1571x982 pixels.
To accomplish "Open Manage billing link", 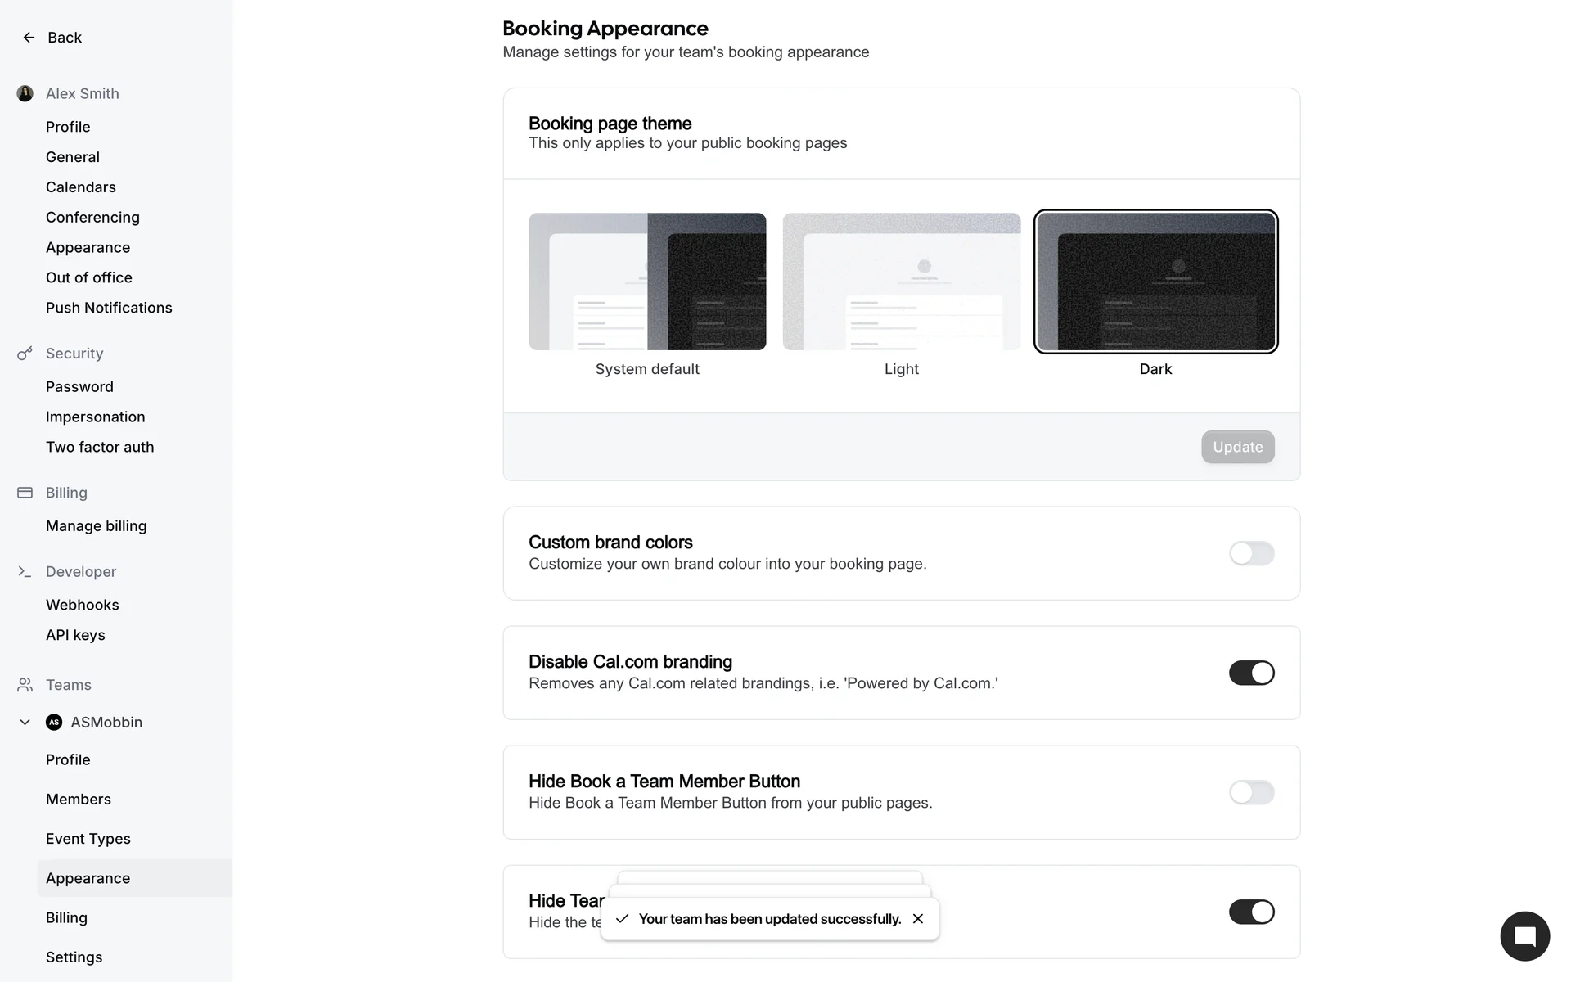I will (97, 526).
